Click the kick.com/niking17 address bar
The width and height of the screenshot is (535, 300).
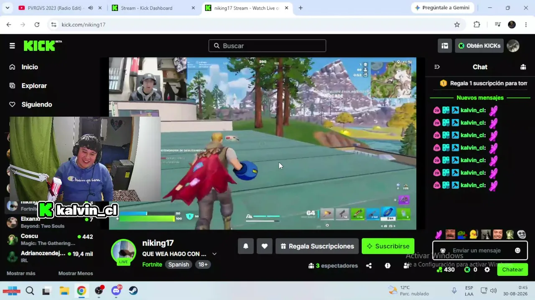click(251, 25)
